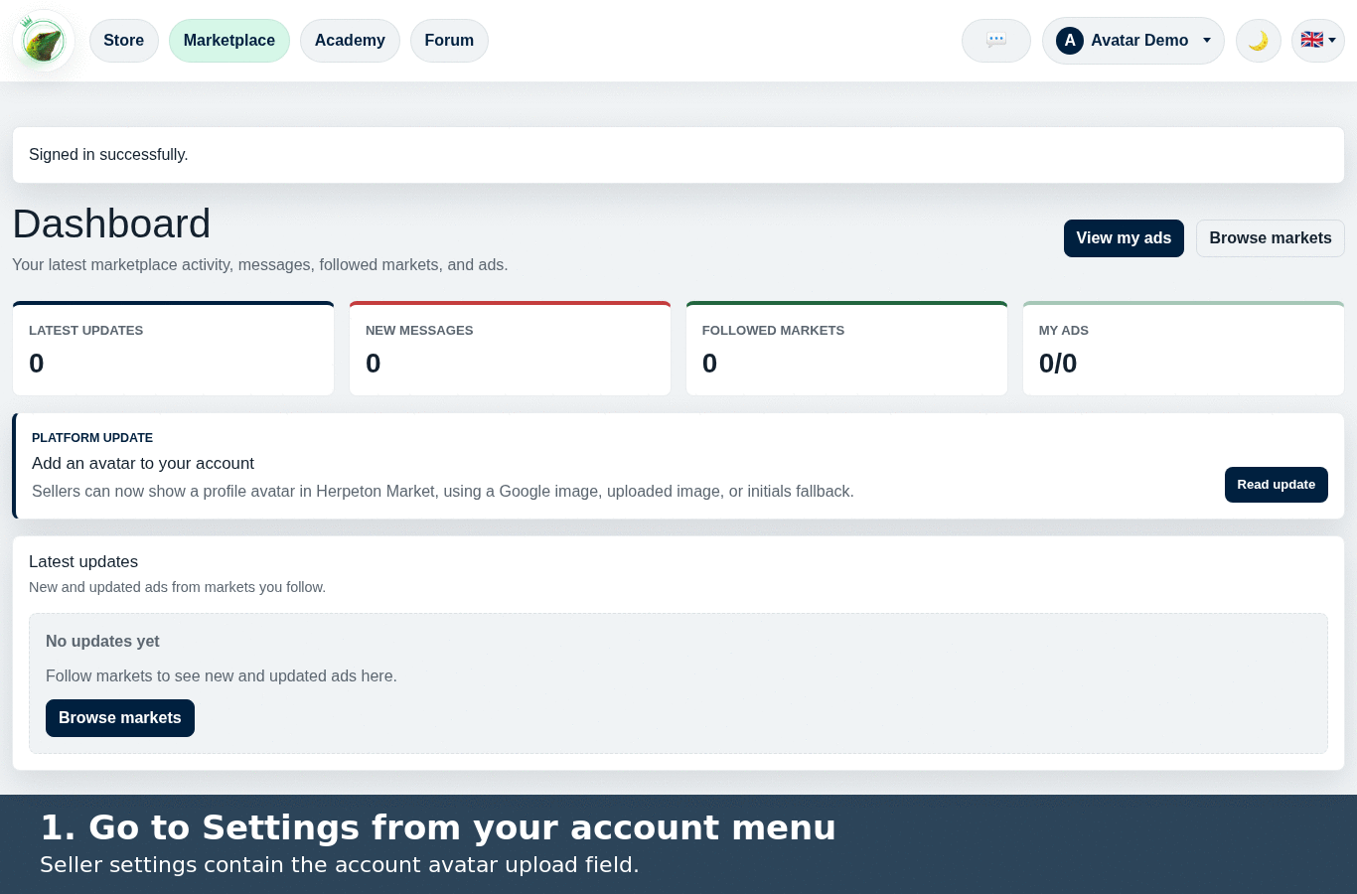
Task: Toggle dark mode with moon icon
Action: 1259,41
